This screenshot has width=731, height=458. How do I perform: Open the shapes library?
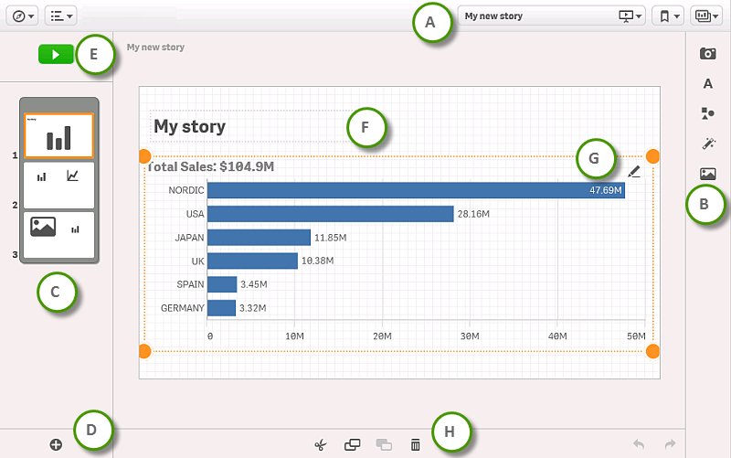click(707, 113)
